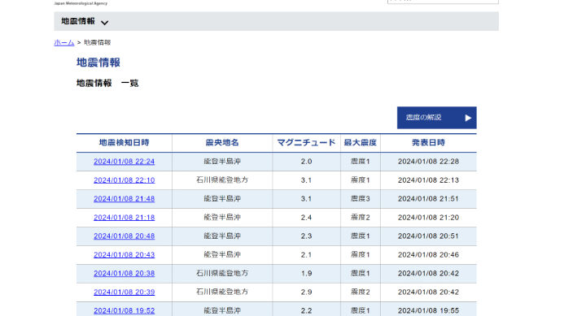564x316 pixels.
Task: Select the 地震情報 breadcrumb text
Action: coord(97,42)
